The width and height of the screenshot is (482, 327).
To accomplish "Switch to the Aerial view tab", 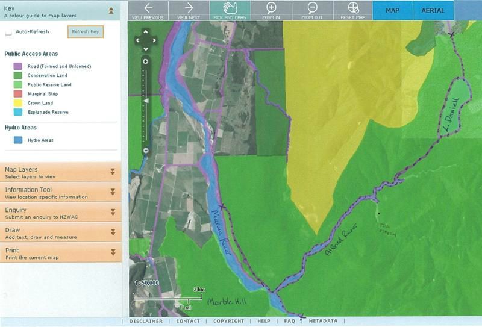I will (x=433, y=11).
